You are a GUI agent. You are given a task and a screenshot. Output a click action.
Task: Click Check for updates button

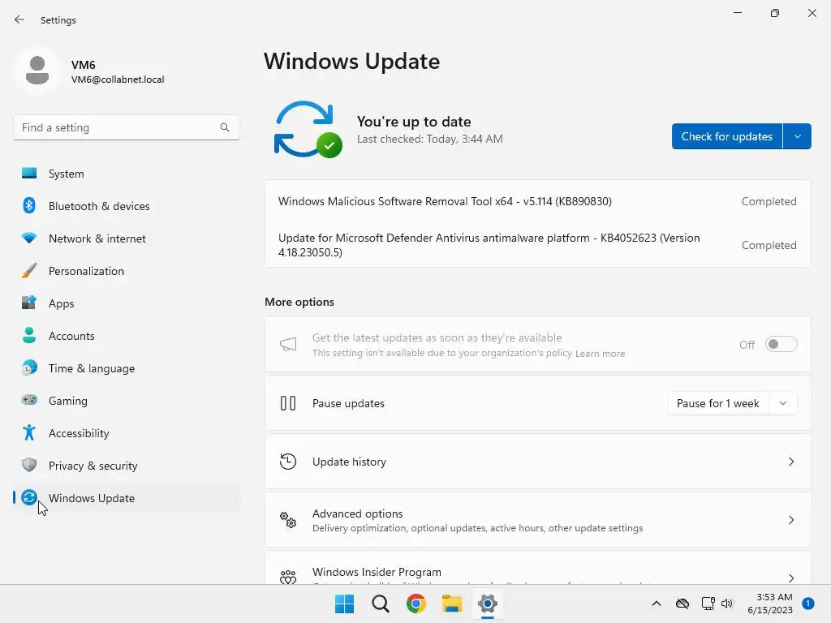(x=726, y=136)
